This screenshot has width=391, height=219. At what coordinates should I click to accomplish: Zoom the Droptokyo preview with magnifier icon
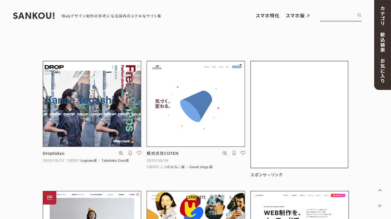[121, 153]
